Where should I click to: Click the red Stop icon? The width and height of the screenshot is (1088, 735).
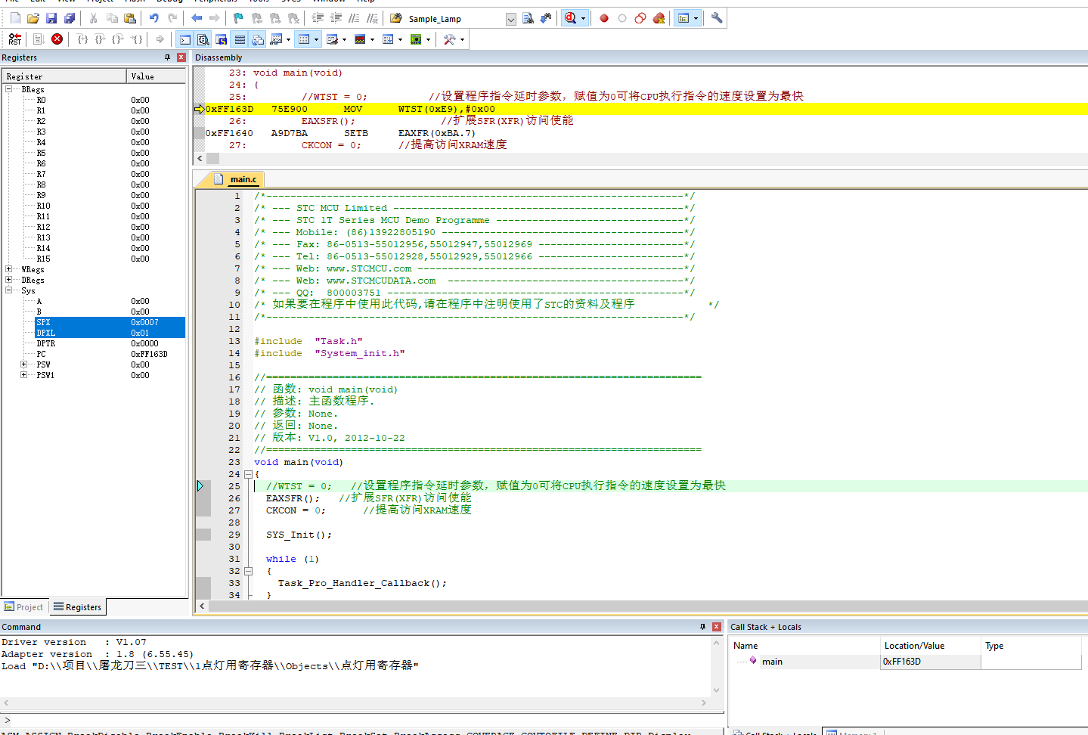click(x=57, y=39)
